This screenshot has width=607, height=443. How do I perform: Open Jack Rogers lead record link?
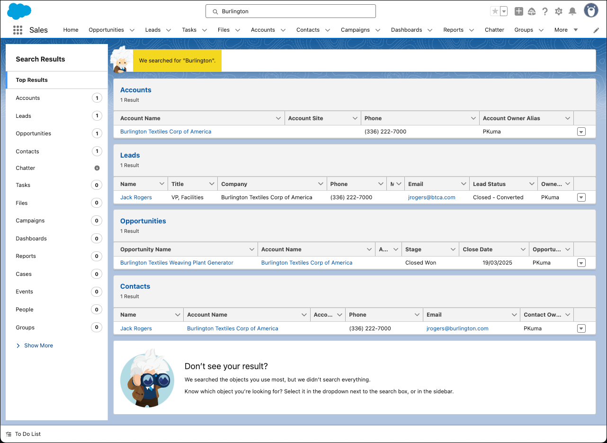[136, 197]
